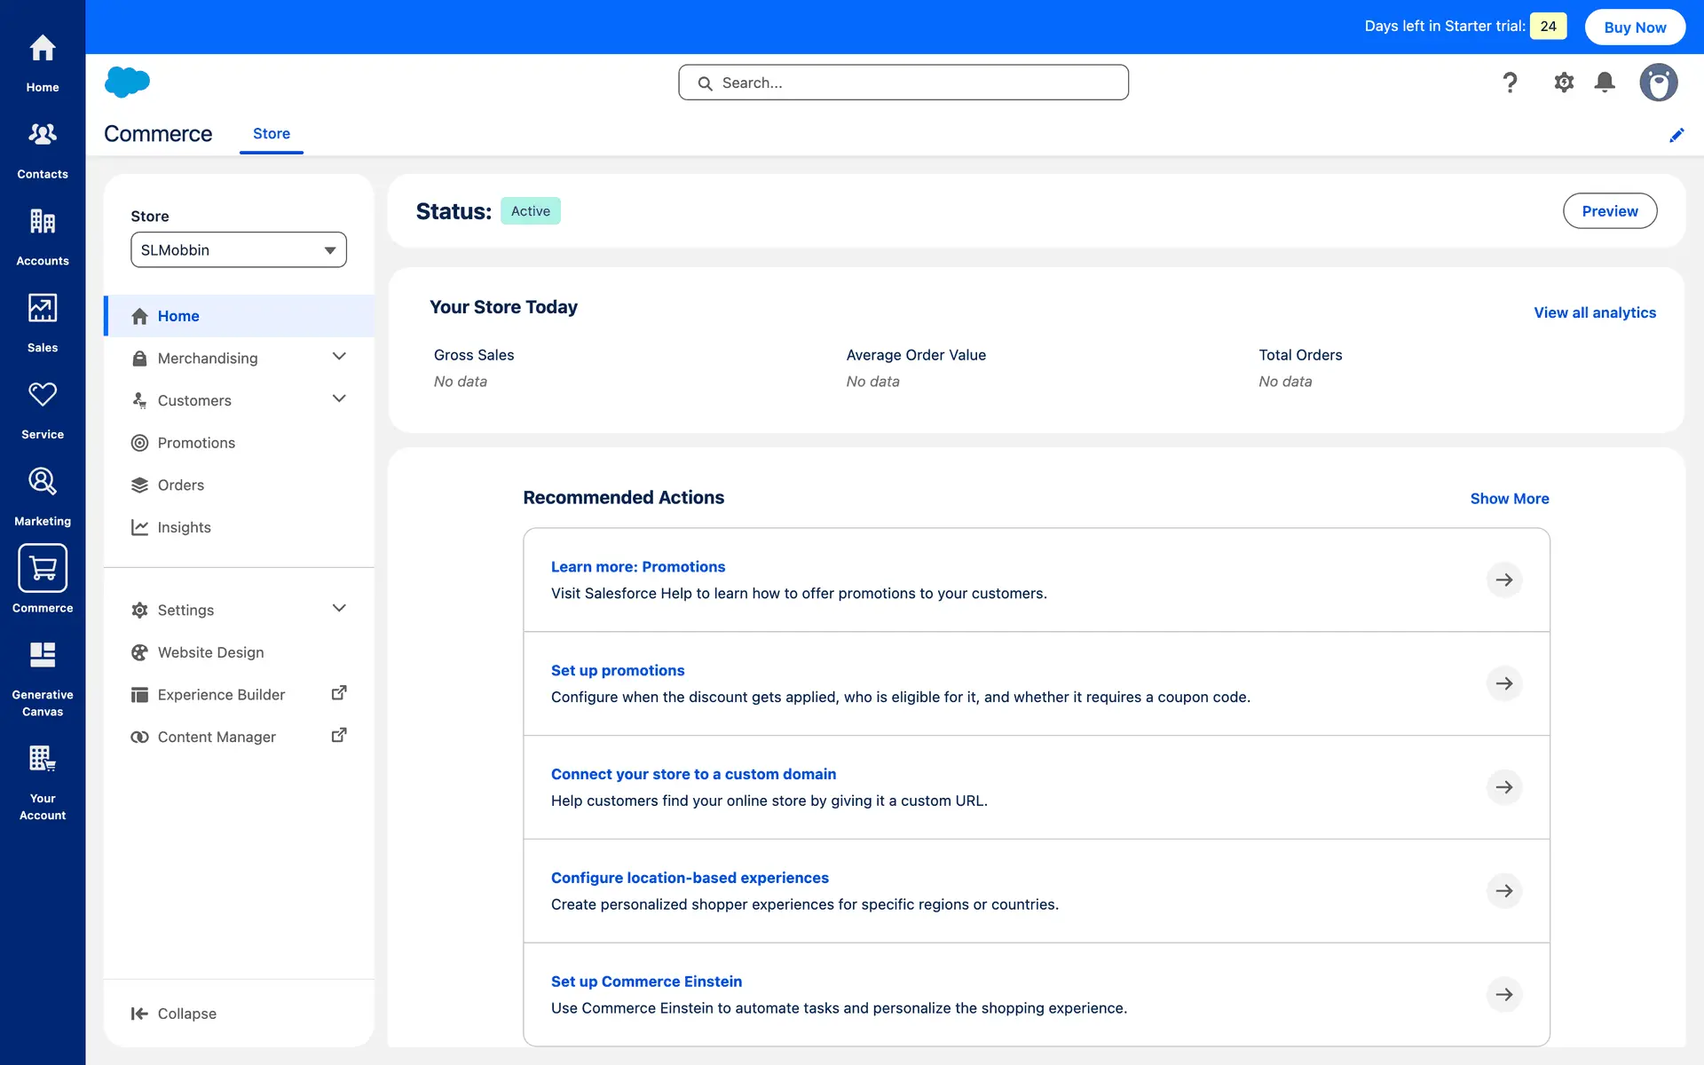Image resolution: width=1704 pixels, height=1065 pixels.
Task: Click the pencil edit icon
Action: click(1676, 135)
